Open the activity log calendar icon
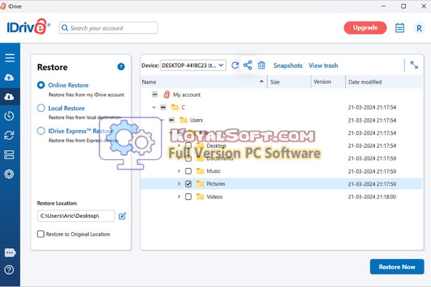Viewport: 431px width, 287px height. click(x=400, y=28)
